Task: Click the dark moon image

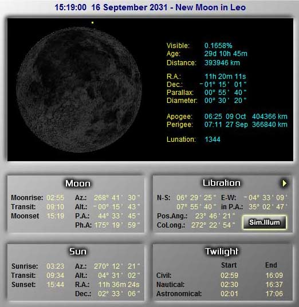Action: click(x=79, y=90)
